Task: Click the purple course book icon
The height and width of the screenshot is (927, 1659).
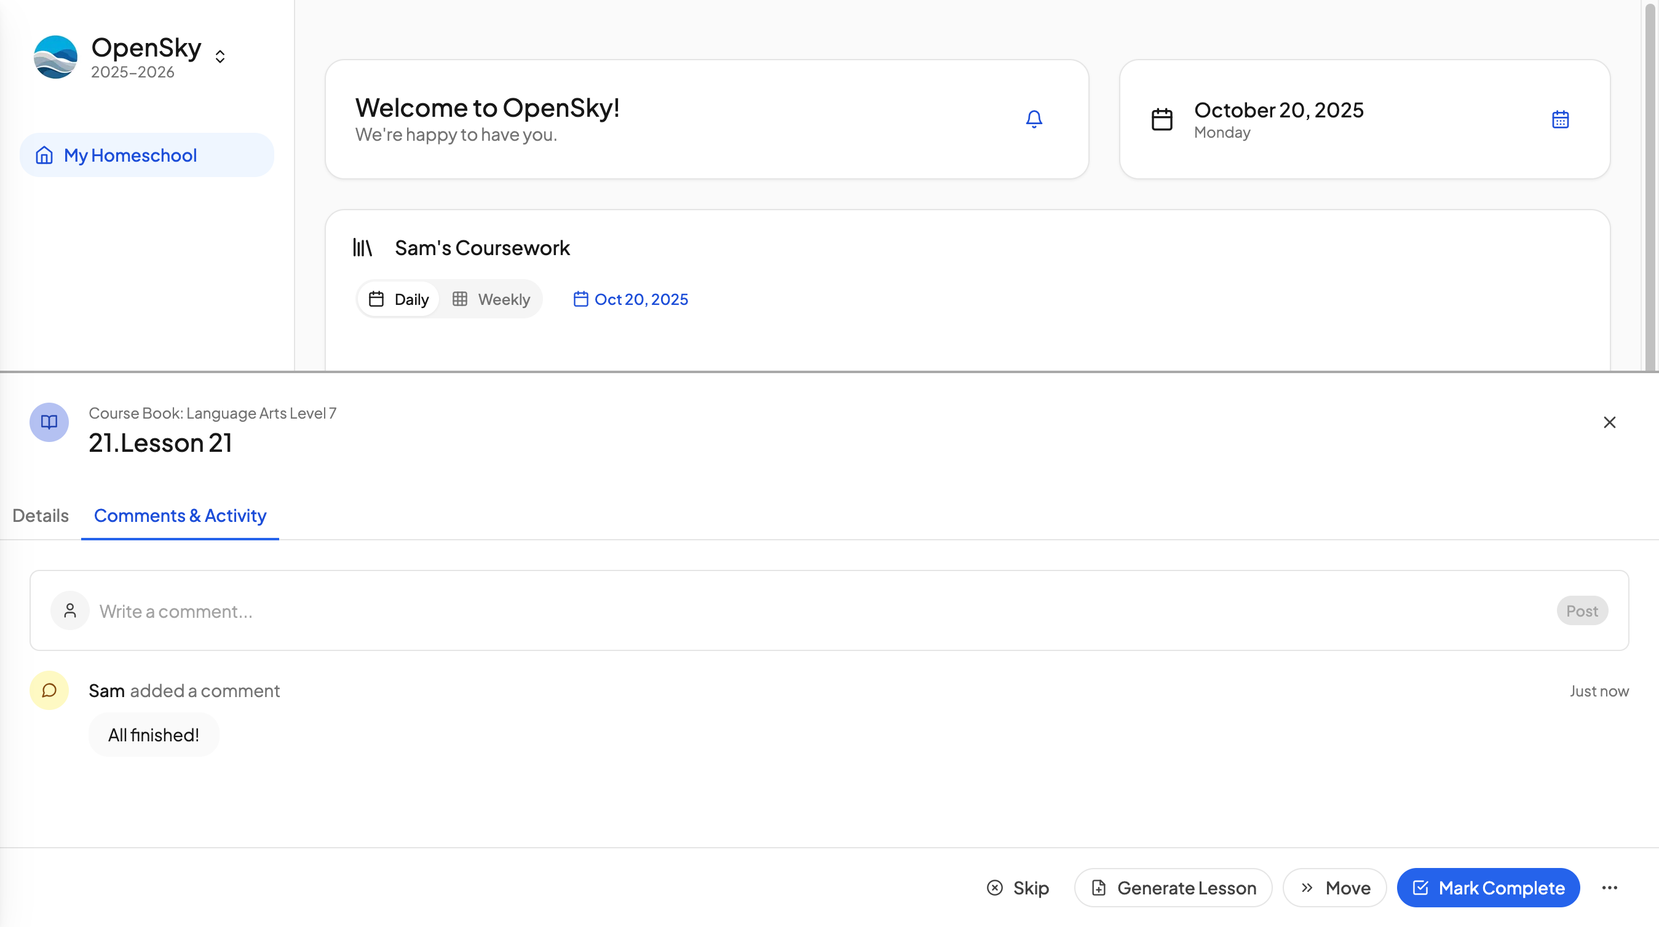Action: tap(49, 422)
